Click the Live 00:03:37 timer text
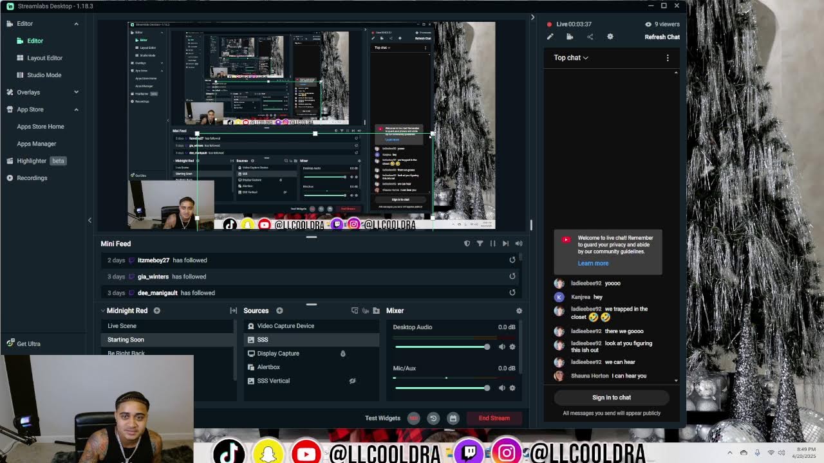Image resolution: width=824 pixels, height=463 pixels. [x=574, y=24]
